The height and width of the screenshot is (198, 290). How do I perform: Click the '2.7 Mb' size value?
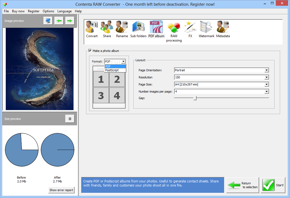click(57, 181)
